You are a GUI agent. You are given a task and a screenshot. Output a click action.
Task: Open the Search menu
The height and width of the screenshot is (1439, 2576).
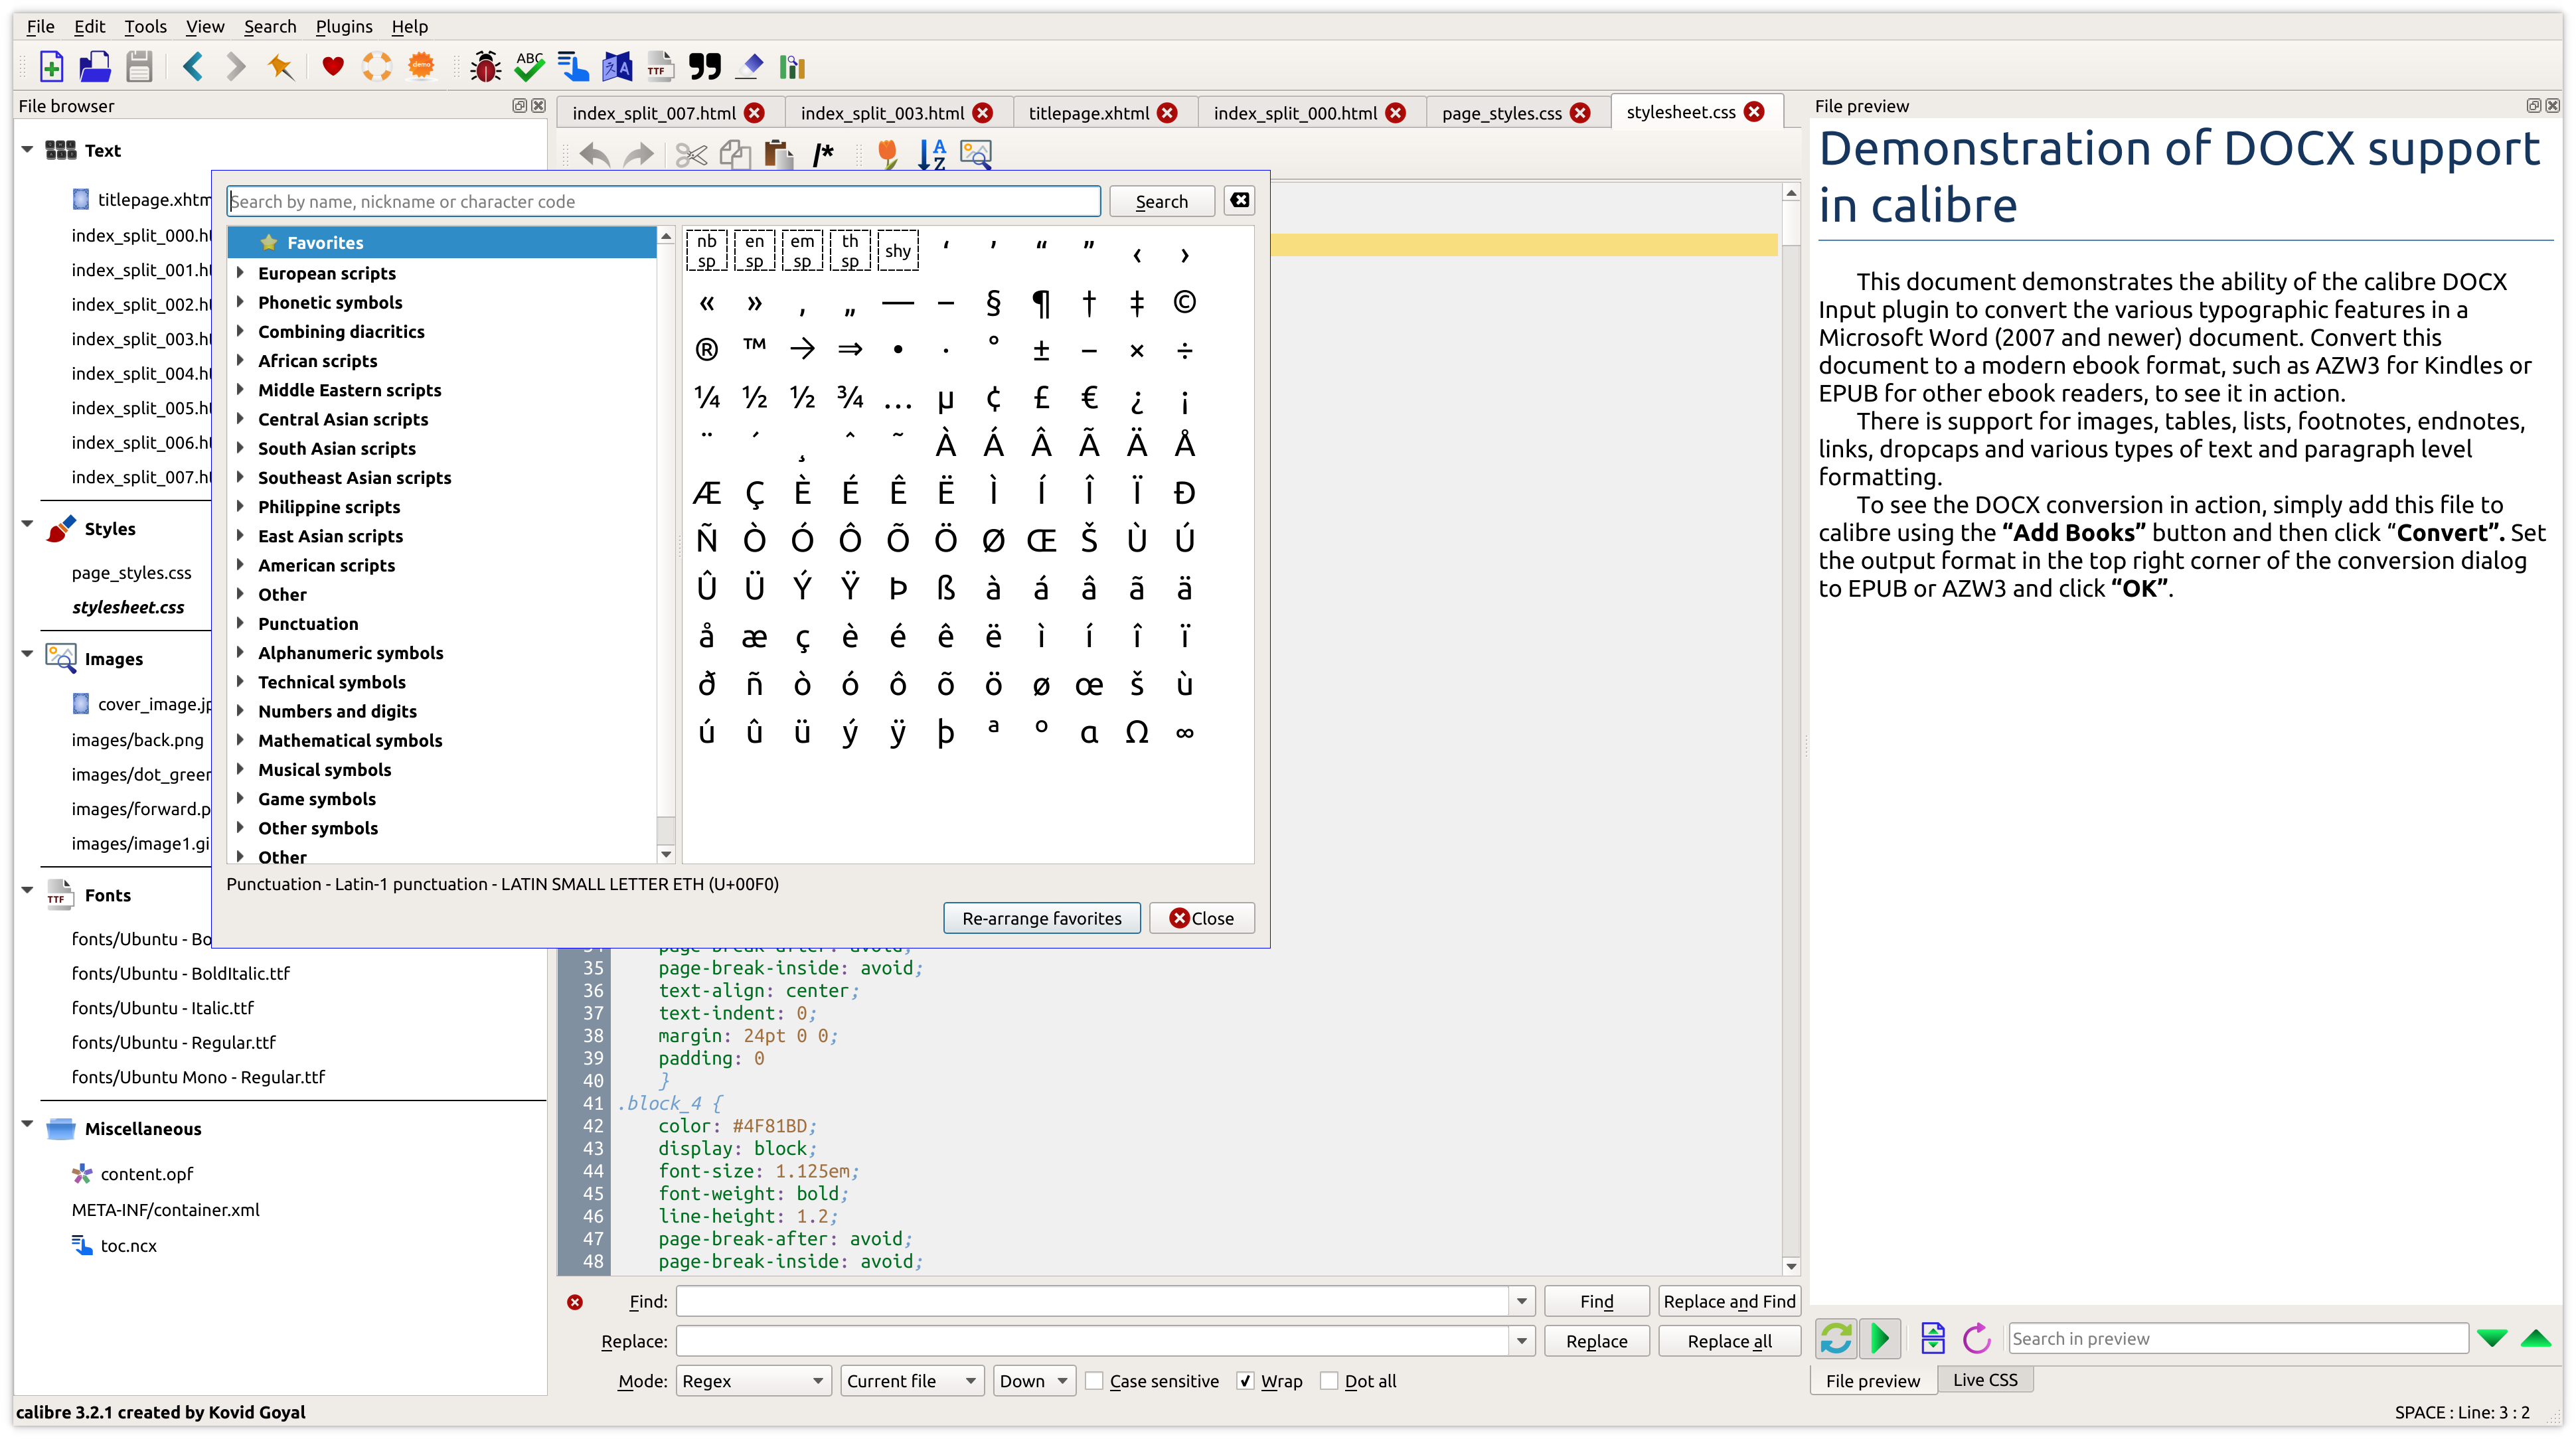click(270, 27)
